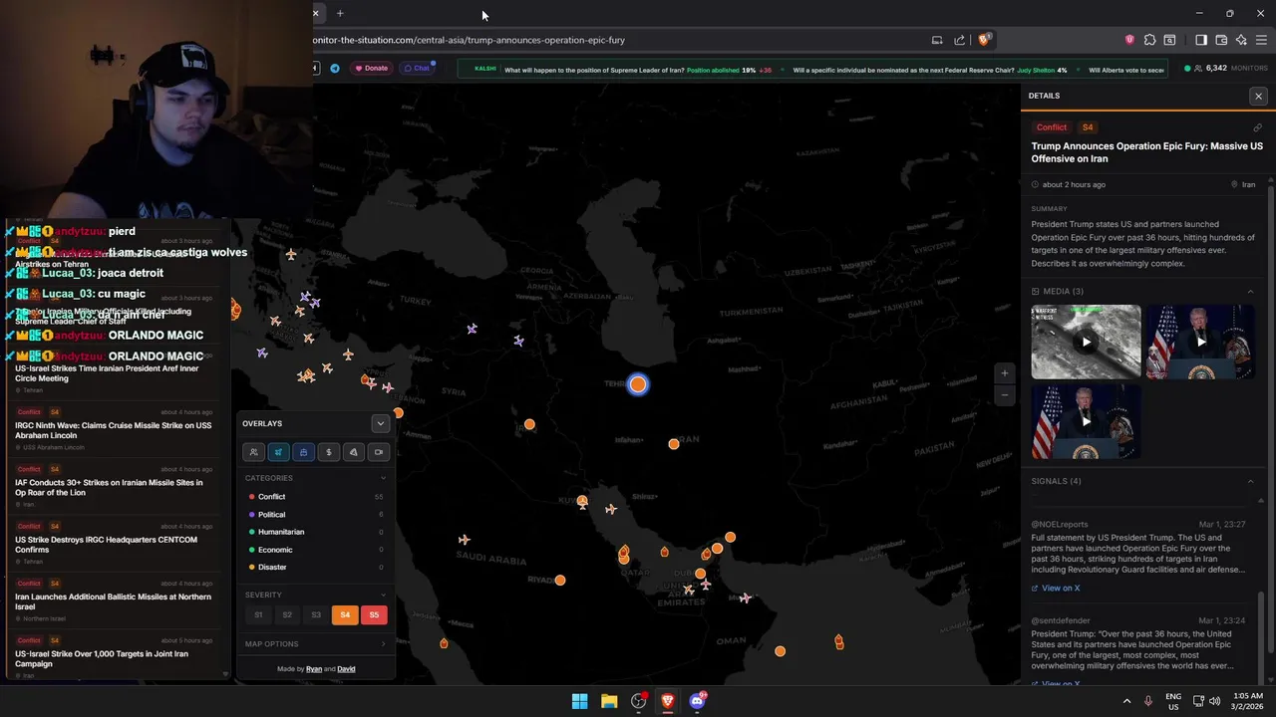Image resolution: width=1276 pixels, height=717 pixels.
Task: Collapse the Severity section
Action: pyautogui.click(x=315, y=595)
